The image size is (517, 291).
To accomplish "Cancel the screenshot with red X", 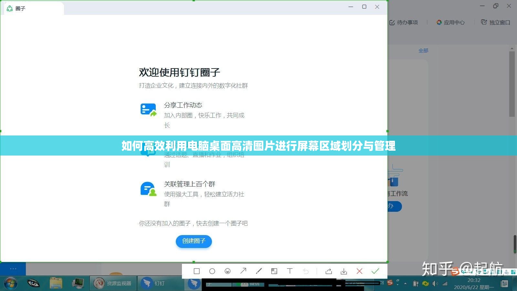I will tap(359, 271).
